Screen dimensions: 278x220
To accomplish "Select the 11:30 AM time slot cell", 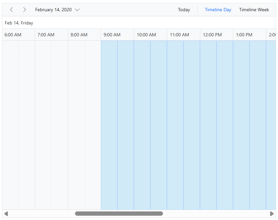I will [192, 125].
